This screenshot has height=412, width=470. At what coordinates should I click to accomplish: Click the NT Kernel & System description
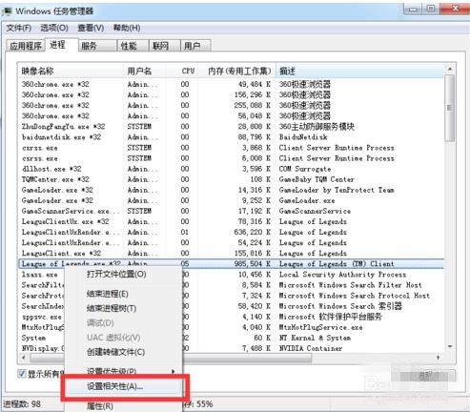pos(315,338)
